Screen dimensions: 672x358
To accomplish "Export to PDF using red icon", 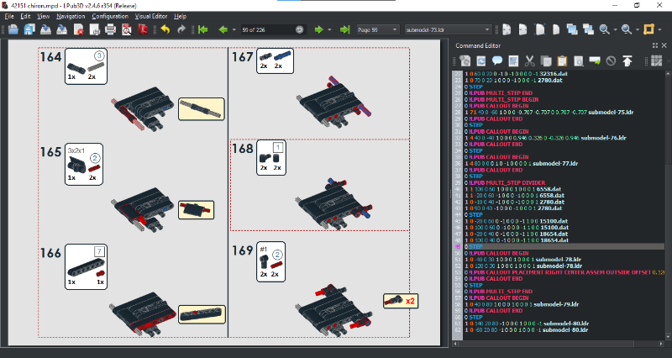I will (142, 30).
